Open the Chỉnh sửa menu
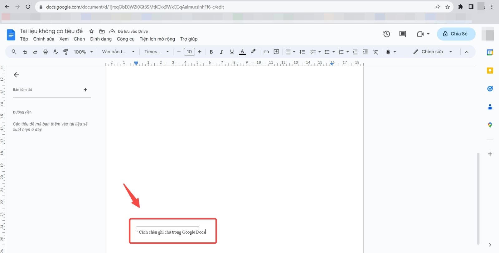Viewport: 499px width, 253px height. [x=44, y=39]
